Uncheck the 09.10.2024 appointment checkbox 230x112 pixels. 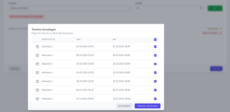pyautogui.click(x=155, y=55)
